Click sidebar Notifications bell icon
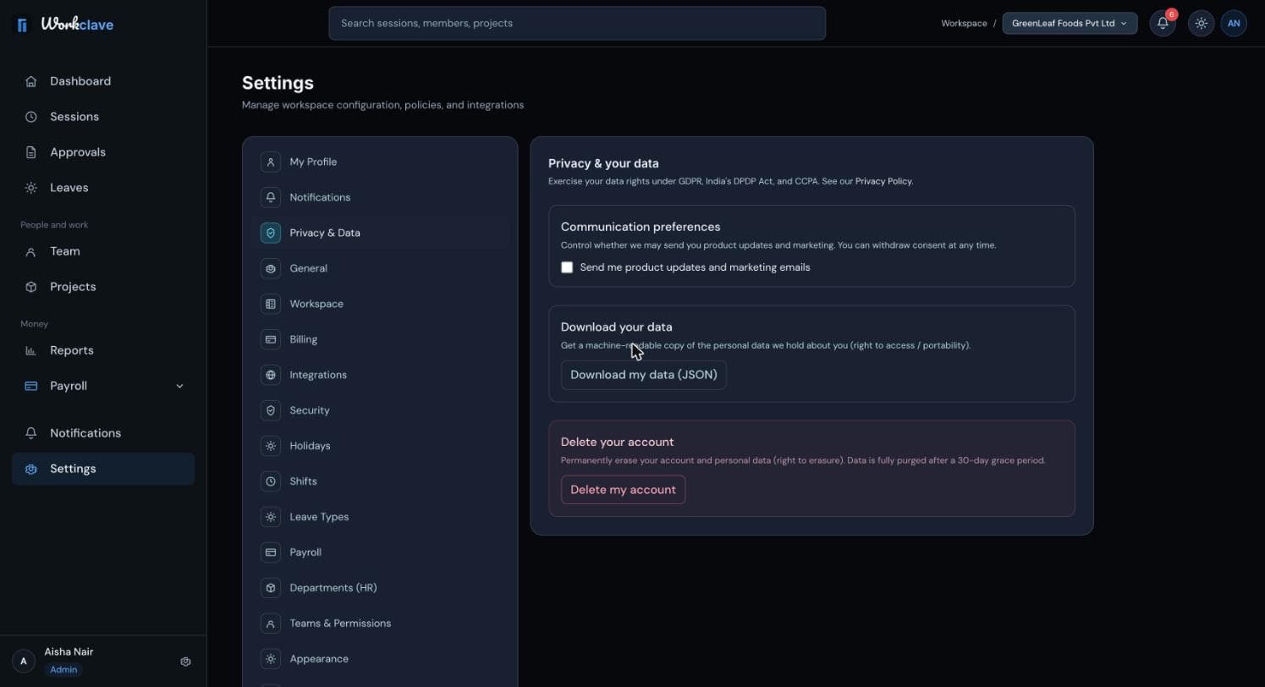 coord(31,433)
